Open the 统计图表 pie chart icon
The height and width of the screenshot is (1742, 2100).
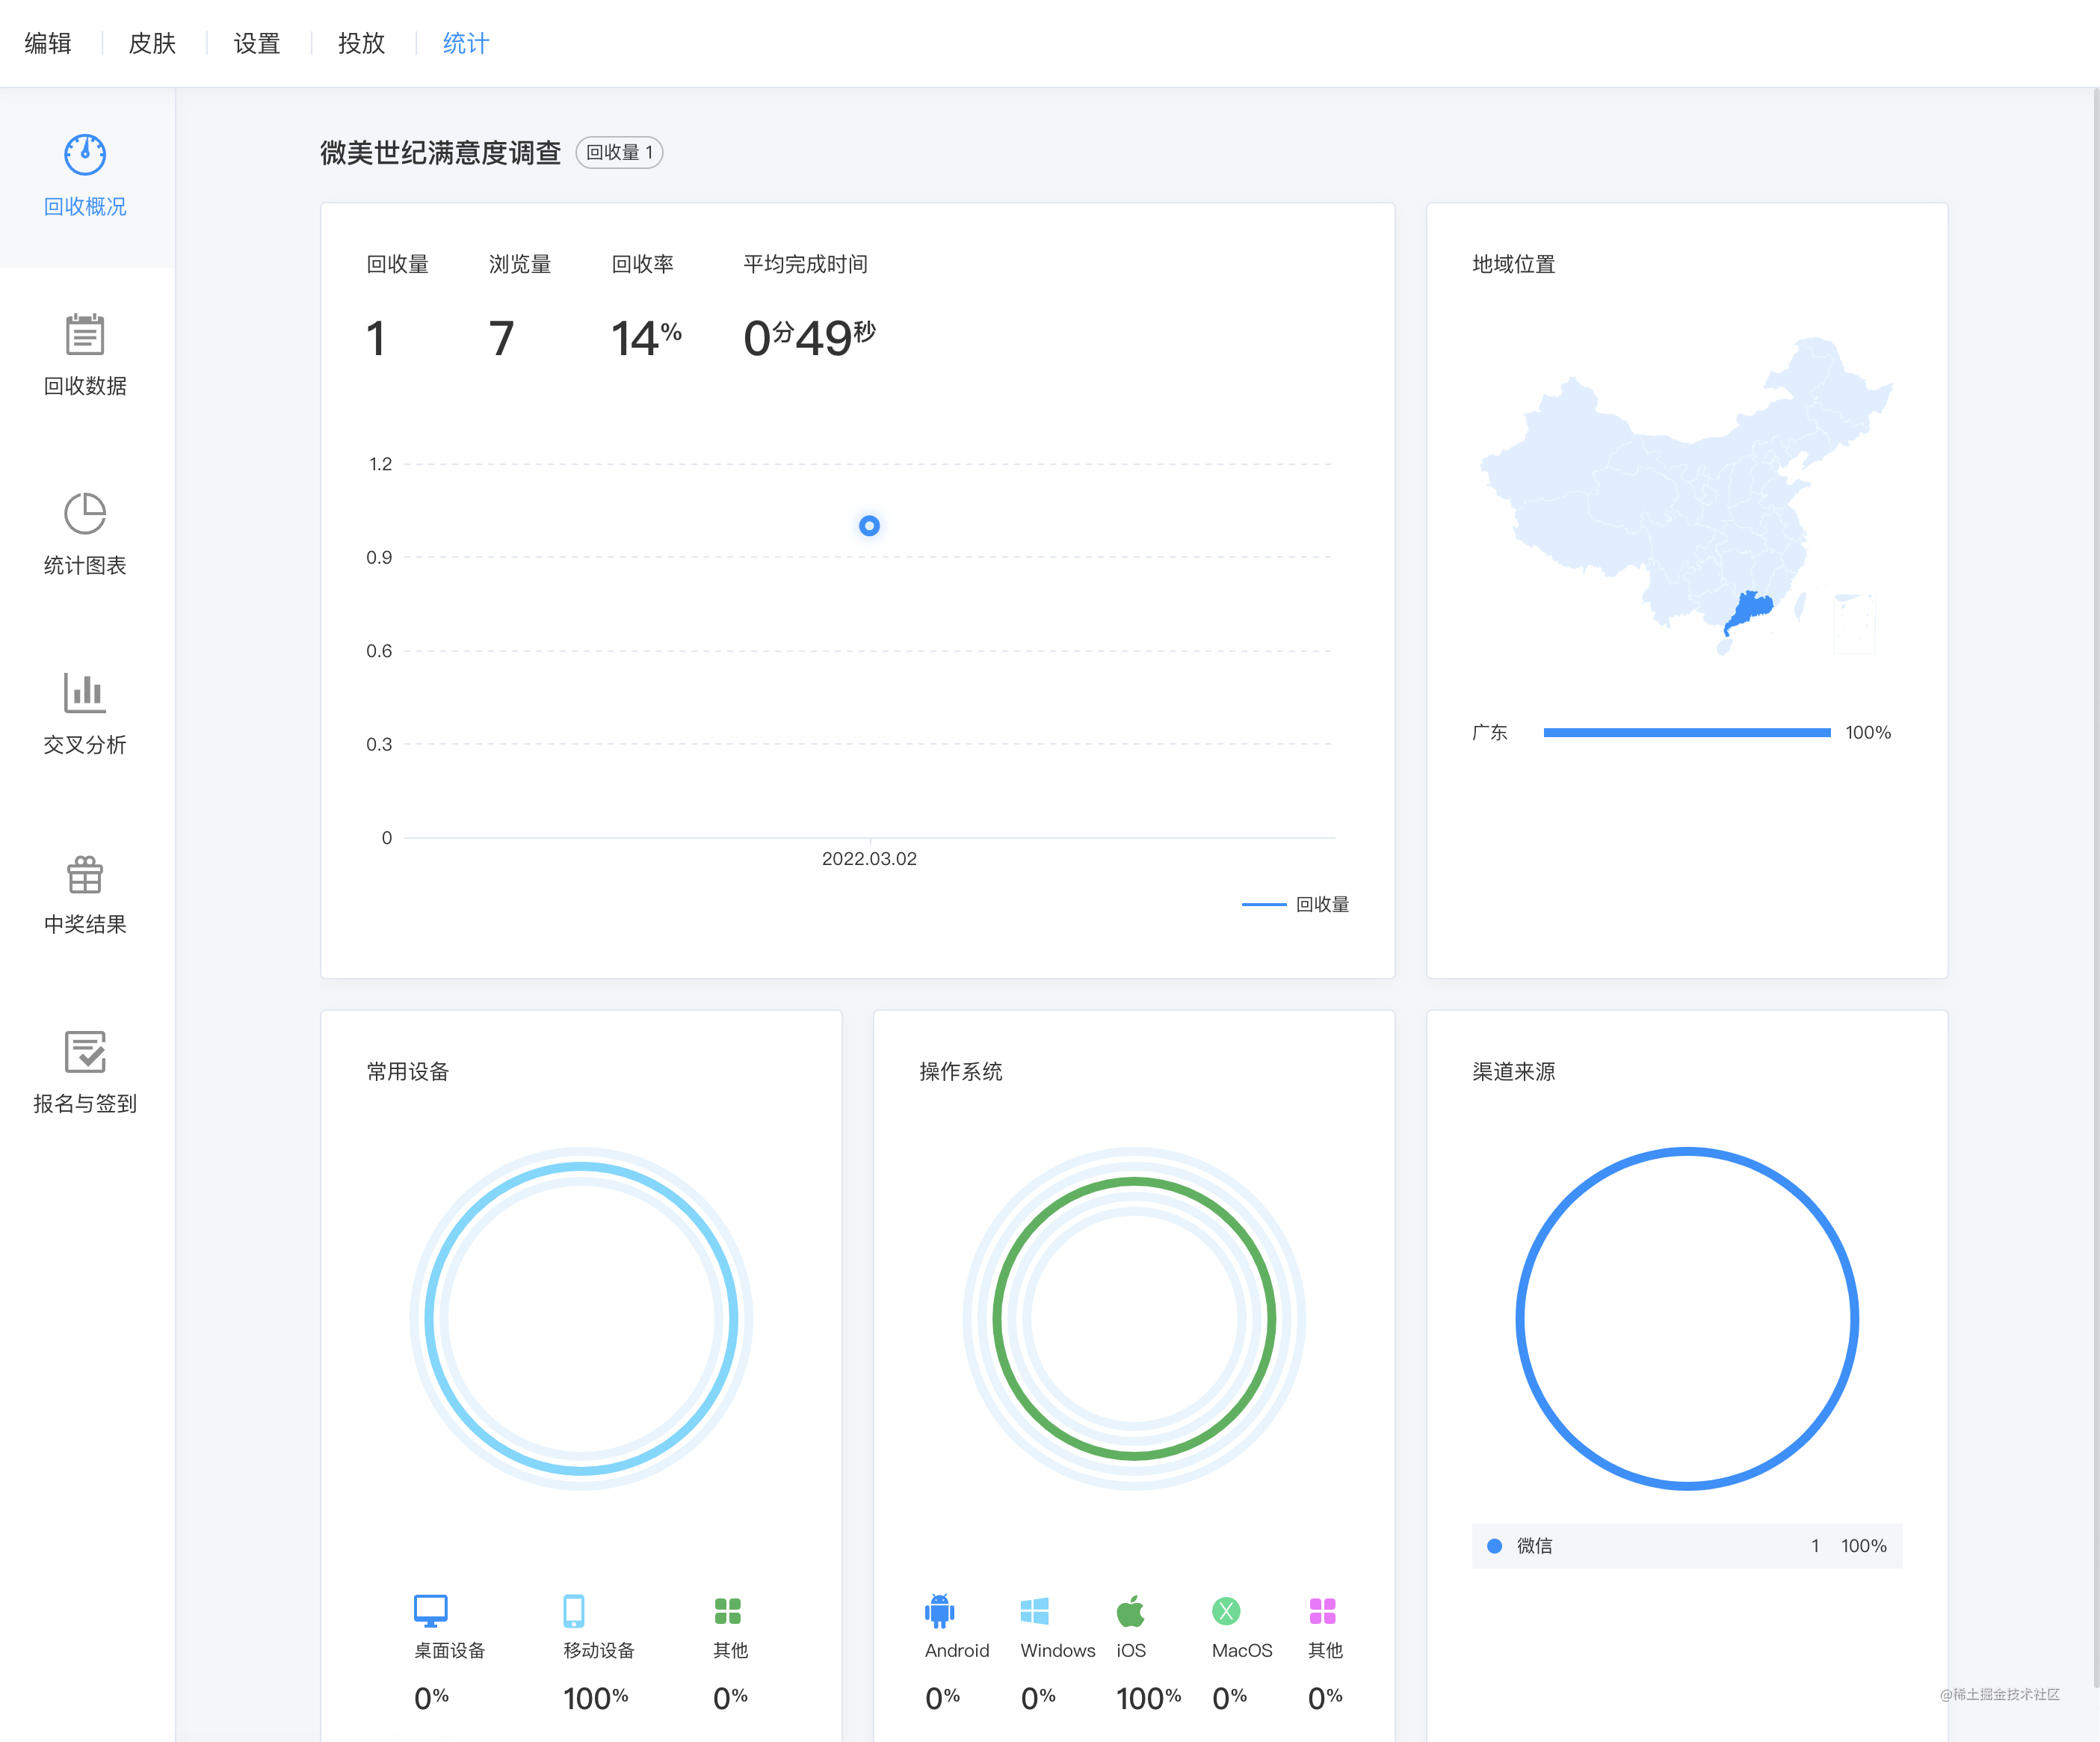click(x=85, y=514)
